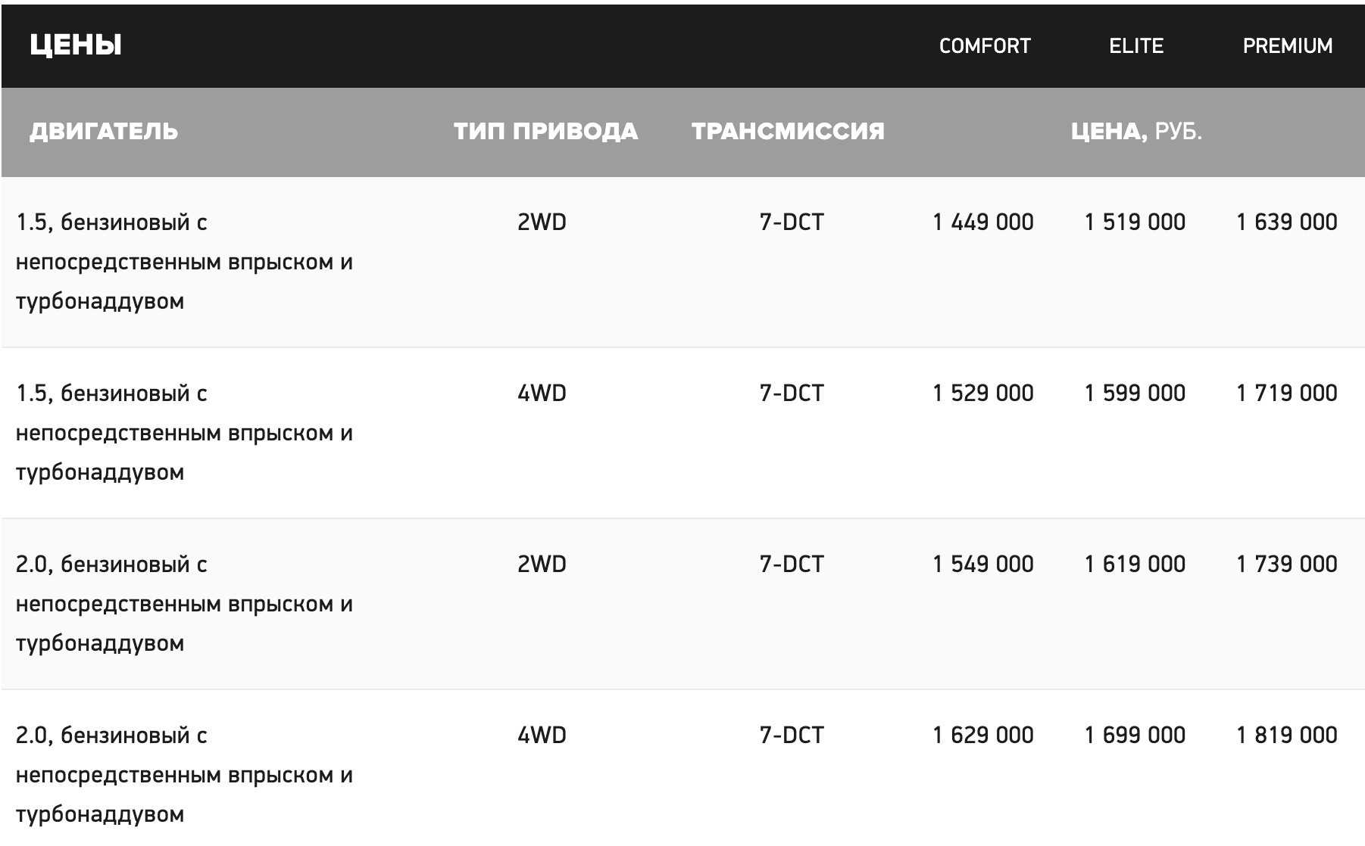Click the 1 519 000 Elite price
The width and height of the screenshot is (1365, 846).
[x=1135, y=222]
